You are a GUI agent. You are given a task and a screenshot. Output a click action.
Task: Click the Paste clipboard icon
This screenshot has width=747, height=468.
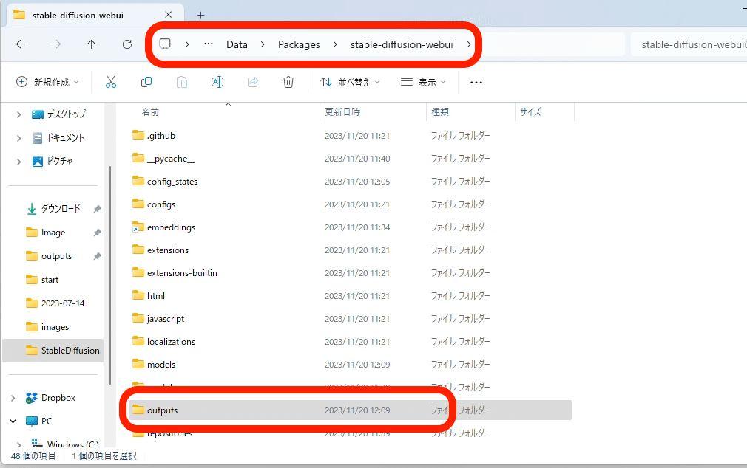[181, 82]
